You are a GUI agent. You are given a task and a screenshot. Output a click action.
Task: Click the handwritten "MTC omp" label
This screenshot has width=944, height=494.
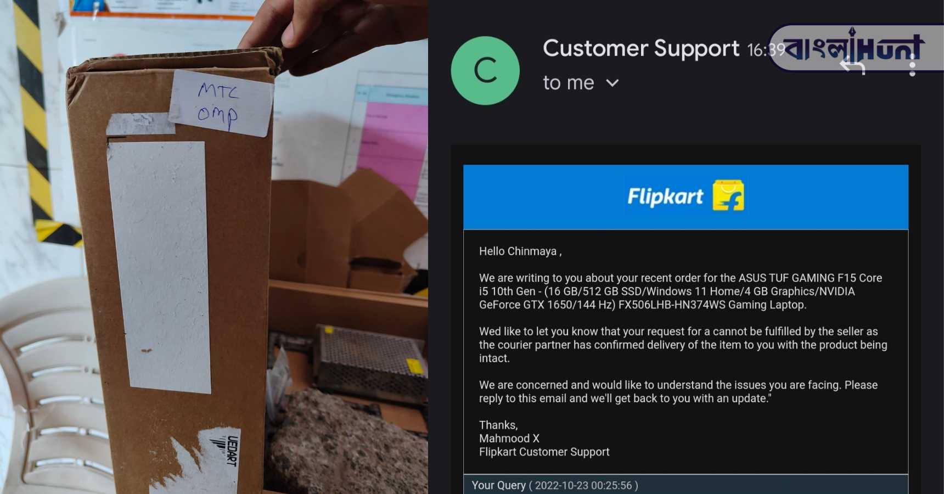(x=221, y=103)
